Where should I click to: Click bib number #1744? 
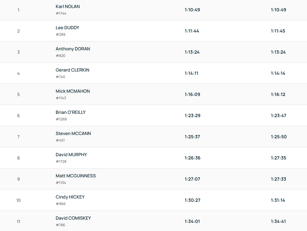[61, 13]
